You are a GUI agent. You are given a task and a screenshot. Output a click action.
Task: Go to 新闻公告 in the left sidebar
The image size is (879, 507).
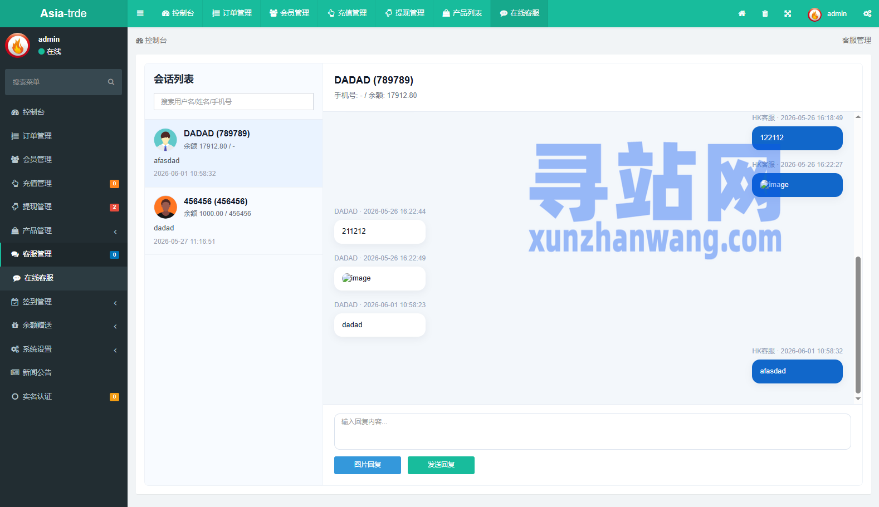tap(64, 372)
